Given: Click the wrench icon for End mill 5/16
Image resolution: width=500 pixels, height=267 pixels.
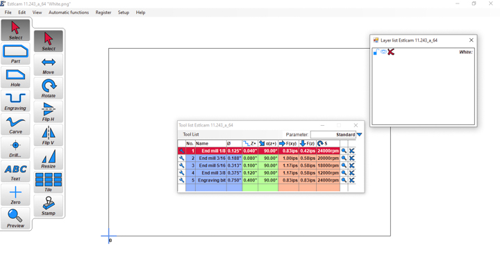Looking at the screenshot, I should (182, 165).
